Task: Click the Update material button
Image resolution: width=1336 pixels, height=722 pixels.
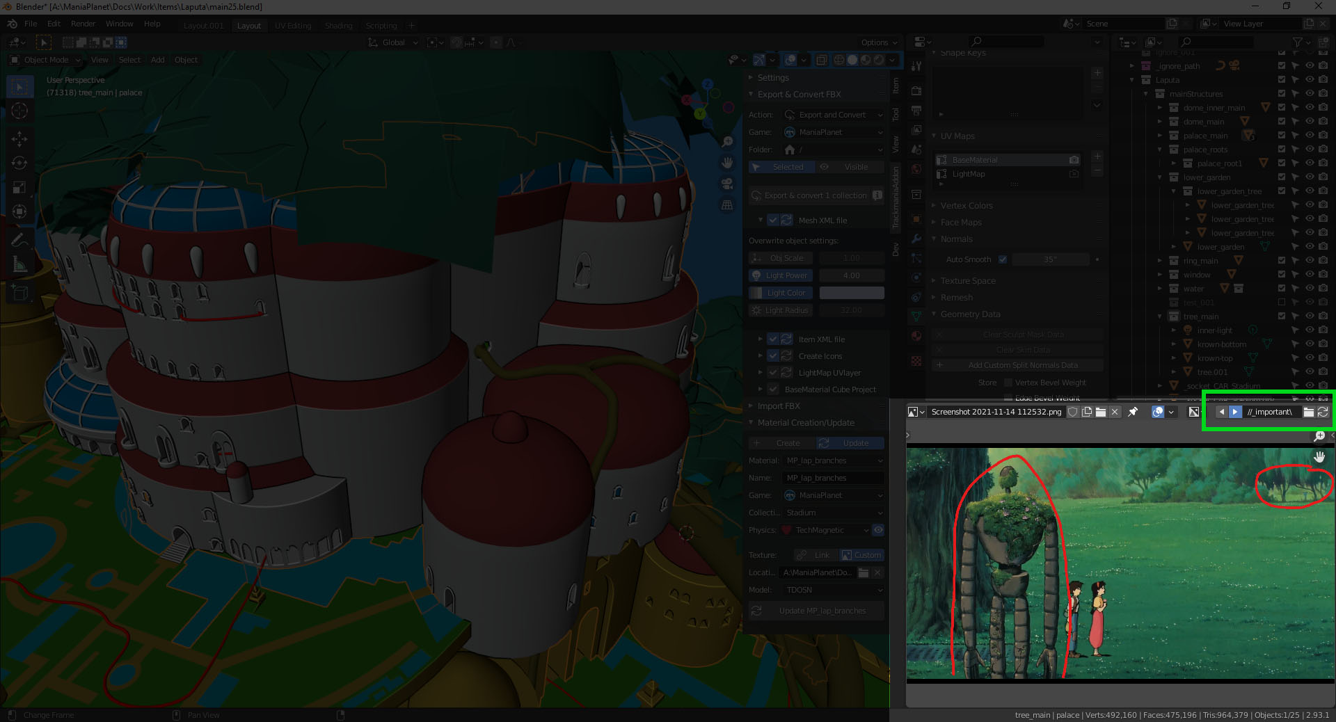Action: pyautogui.click(x=850, y=443)
